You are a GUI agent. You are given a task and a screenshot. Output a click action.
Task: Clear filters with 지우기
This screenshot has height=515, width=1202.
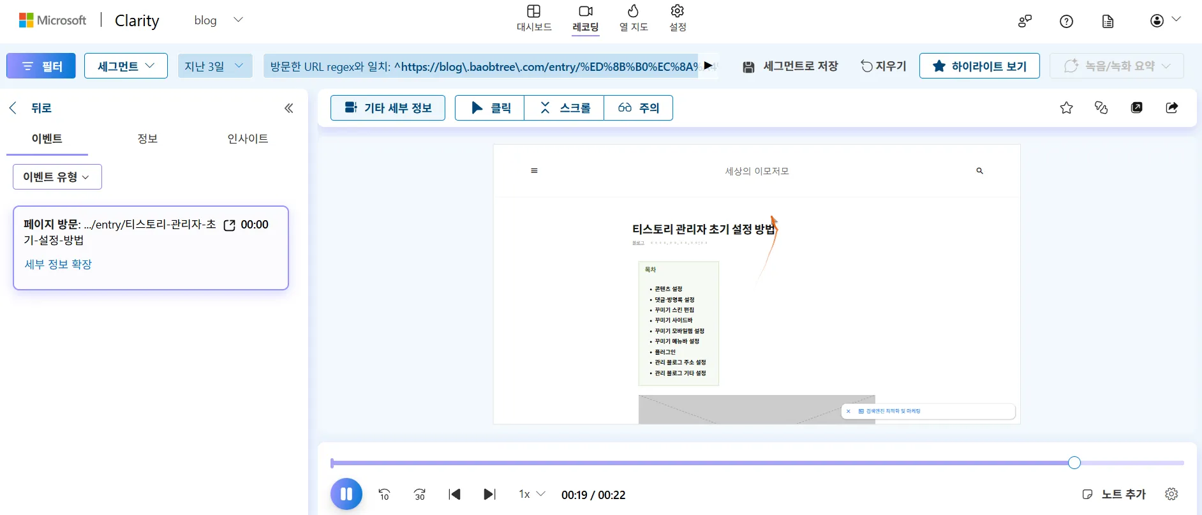[x=884, y=66]
